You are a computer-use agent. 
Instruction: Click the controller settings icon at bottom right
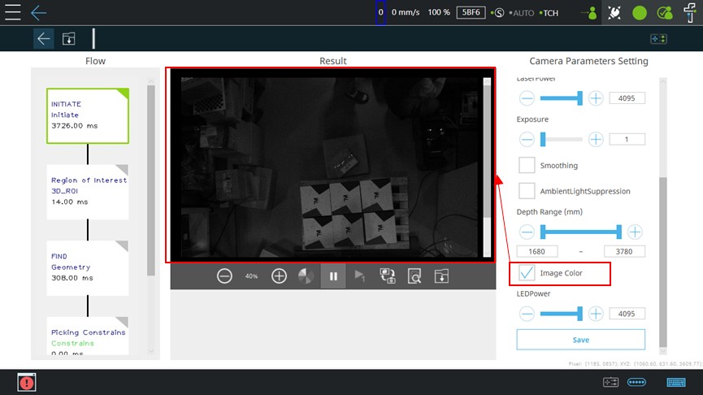610,382
